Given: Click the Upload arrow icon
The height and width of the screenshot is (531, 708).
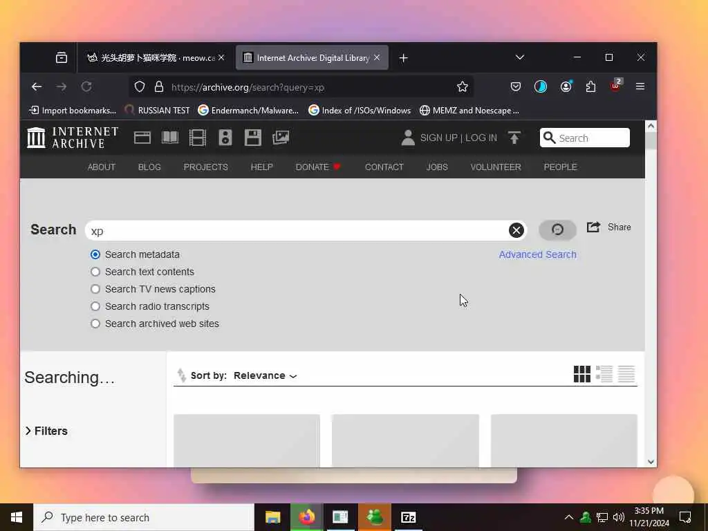Looking at the screenshot, I should [x=514, y=138].
